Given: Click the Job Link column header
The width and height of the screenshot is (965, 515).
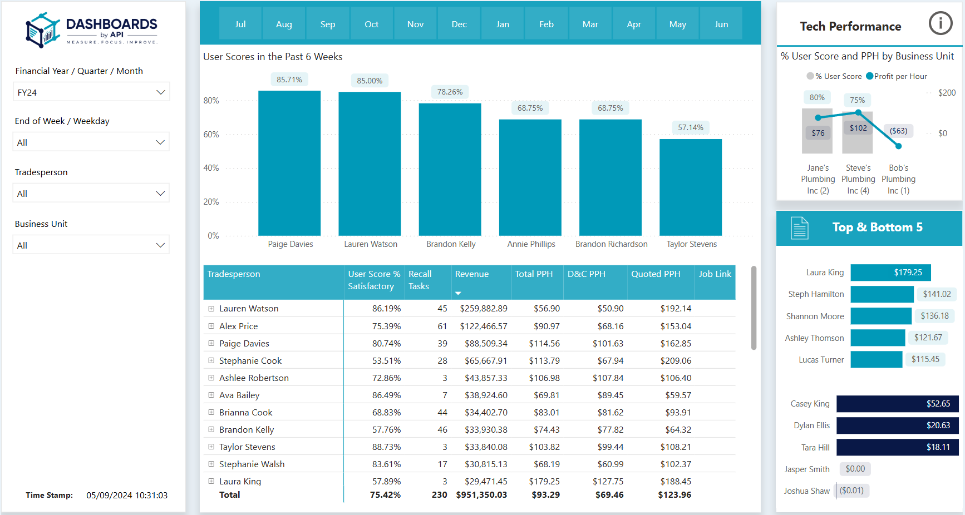Looking at the screenshot, I should (x=715, y=274).
